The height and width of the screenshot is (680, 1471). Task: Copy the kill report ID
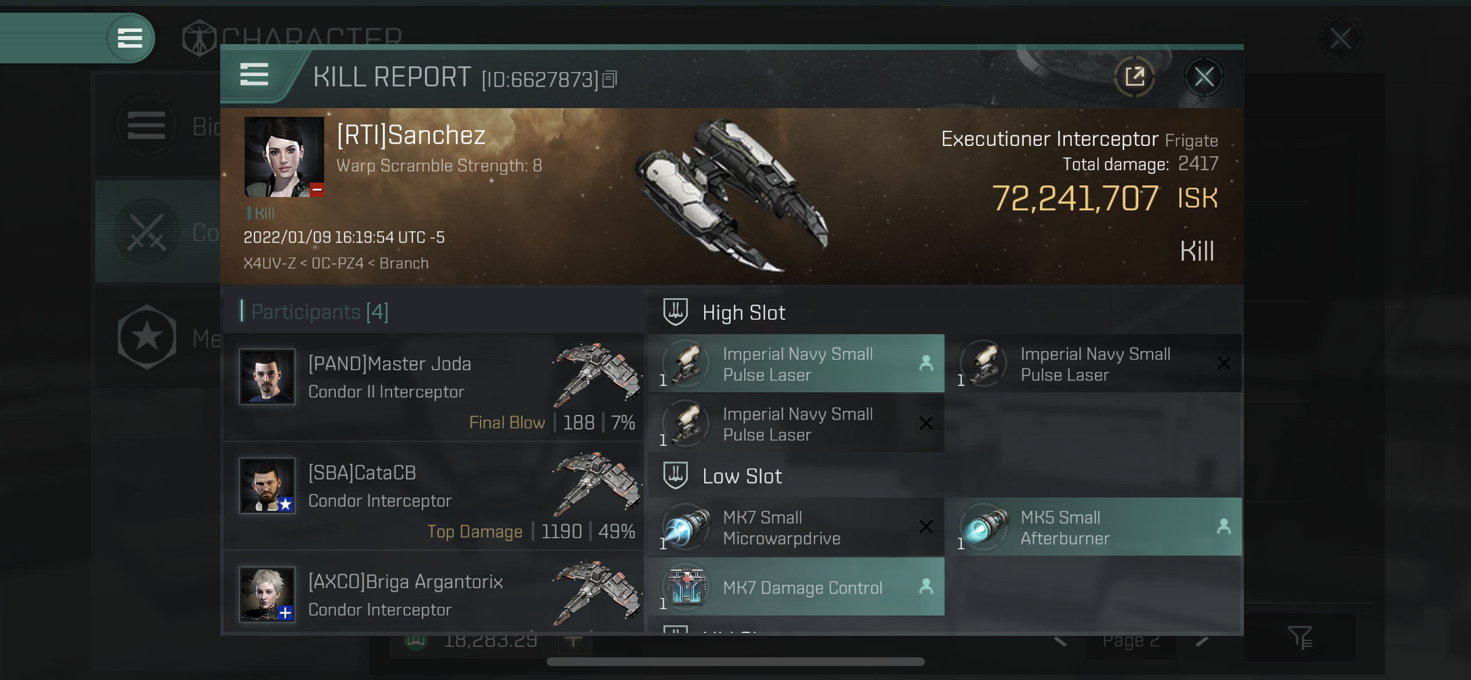[x=609, y=78]
